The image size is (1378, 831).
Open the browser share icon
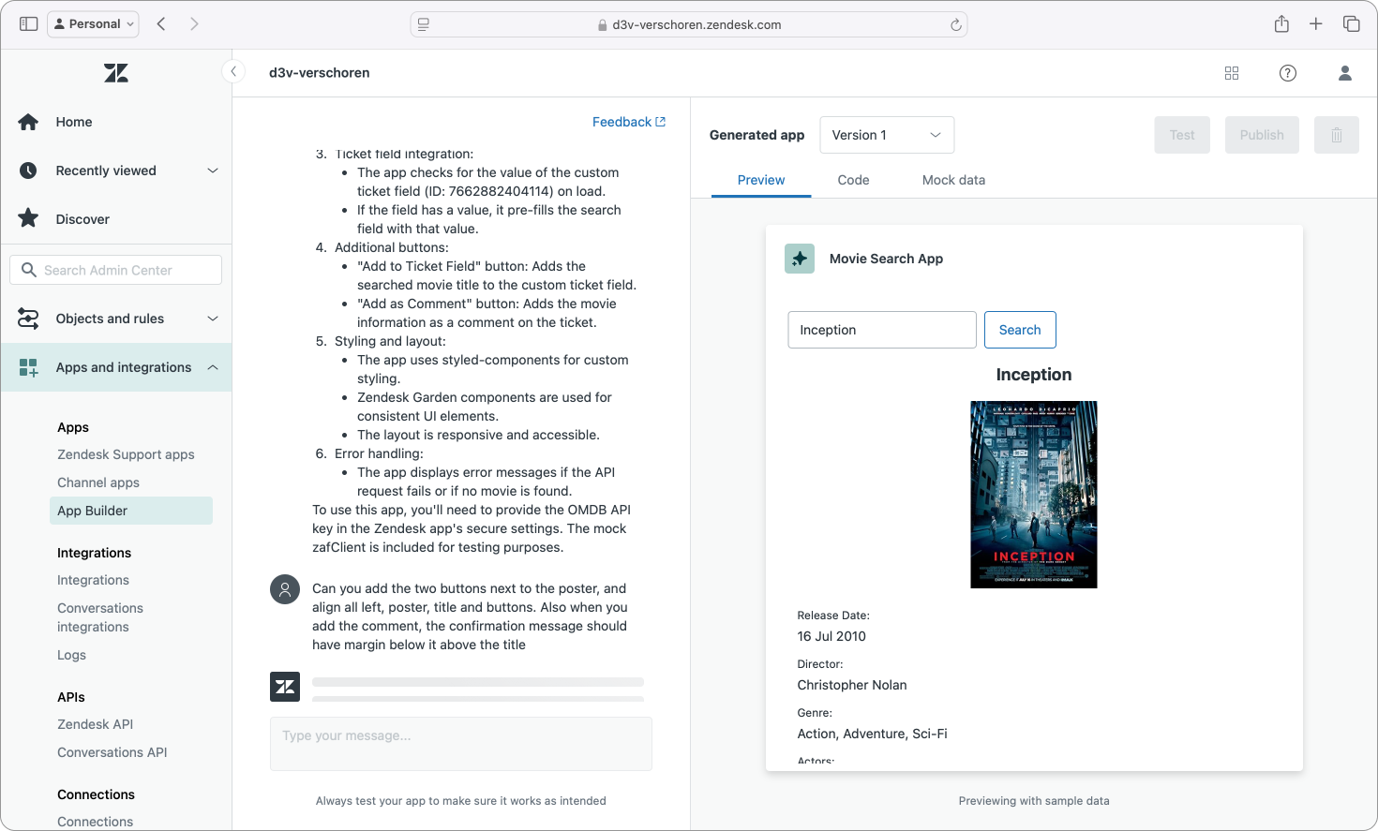point(1281,23)
